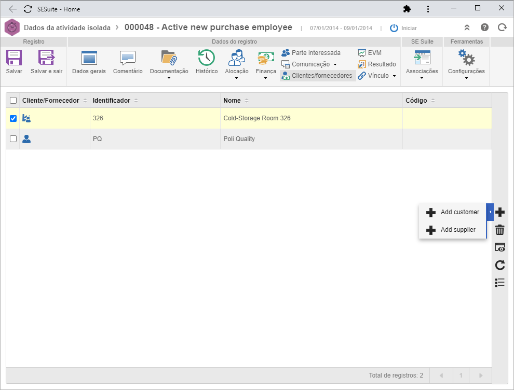Click the Salvar e sair icon
The image size is (514, 390).
tap(46, 58)
